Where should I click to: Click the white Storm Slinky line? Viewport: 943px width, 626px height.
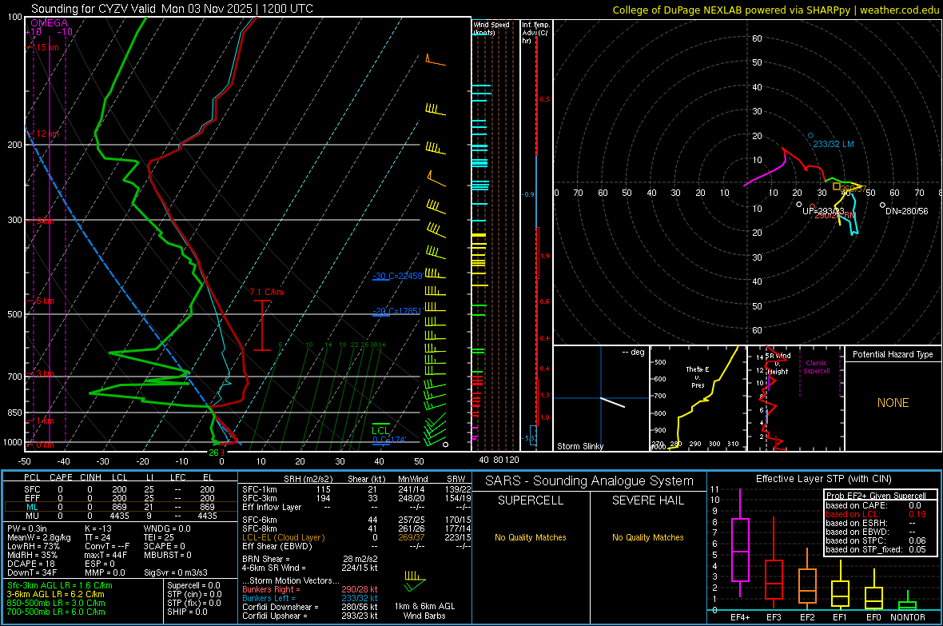pyautogui.click(x=613, y=403)
